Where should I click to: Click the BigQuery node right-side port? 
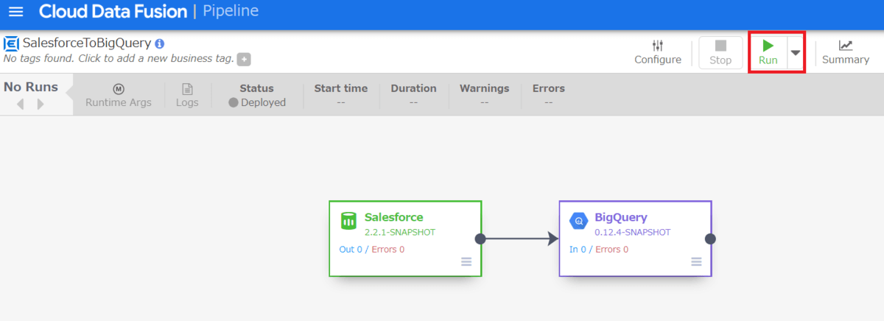pyautogui.click(x=710, y=239)
